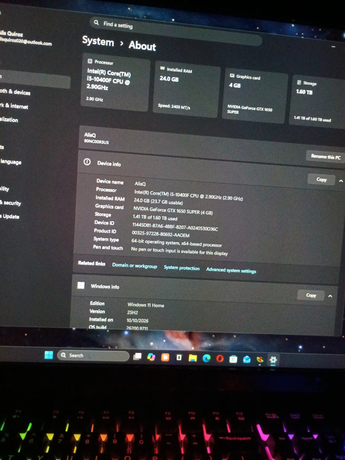Click the outlook.com account email
Image resolution: width=345 pixels, height=460 pixels.
26,41
